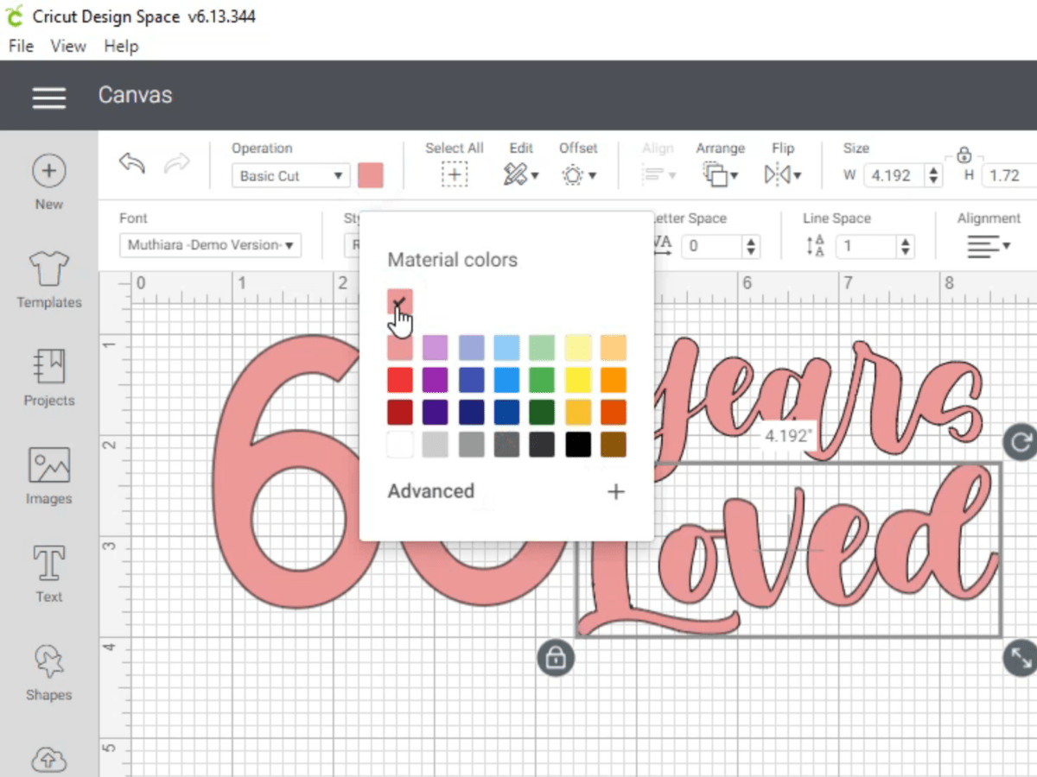
Task: Adjust the Line Space stepper arrows
Action: coord(905,246)
